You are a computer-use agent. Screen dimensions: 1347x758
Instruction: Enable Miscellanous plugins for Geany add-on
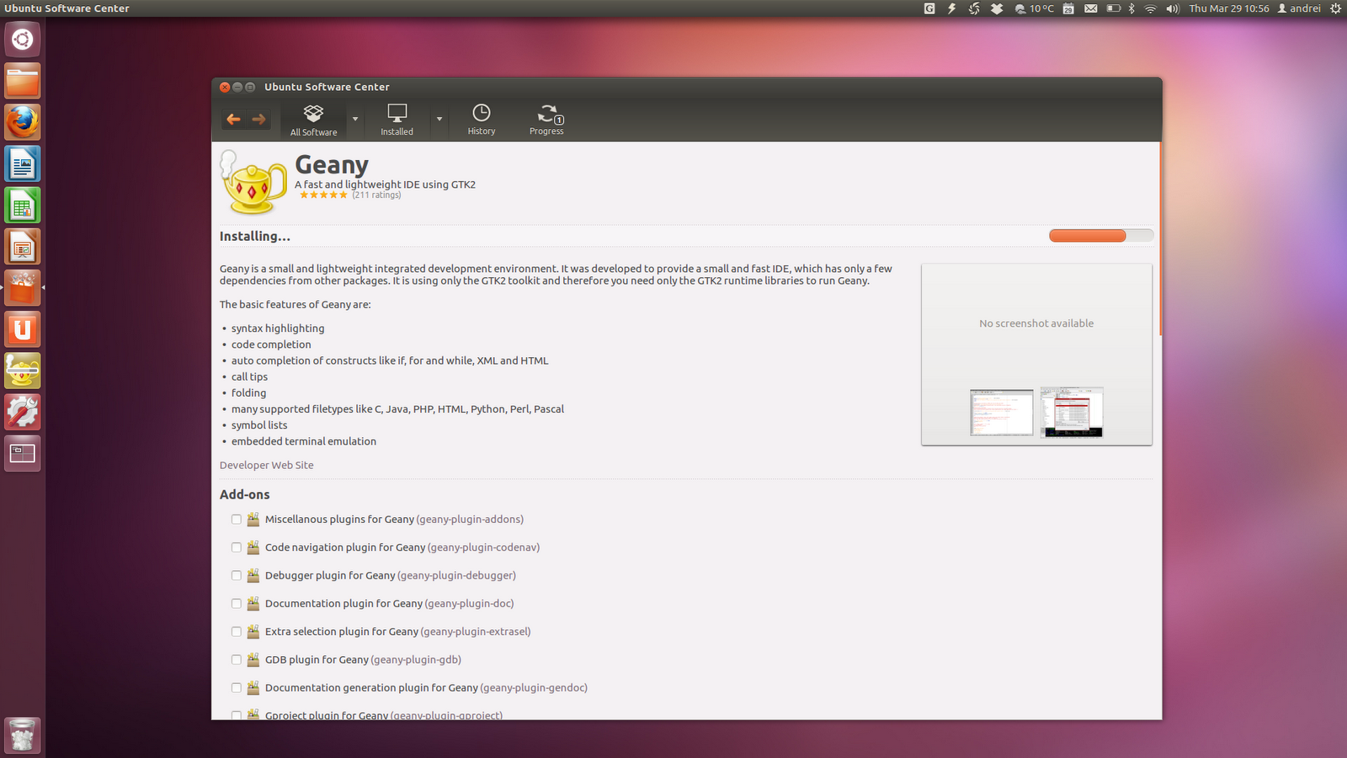(237, 520)
